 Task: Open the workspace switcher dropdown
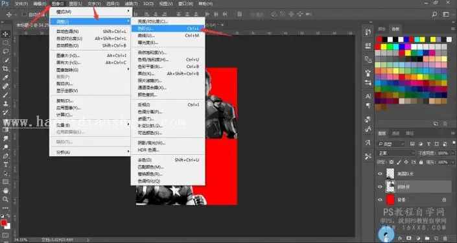pos(446,14)
